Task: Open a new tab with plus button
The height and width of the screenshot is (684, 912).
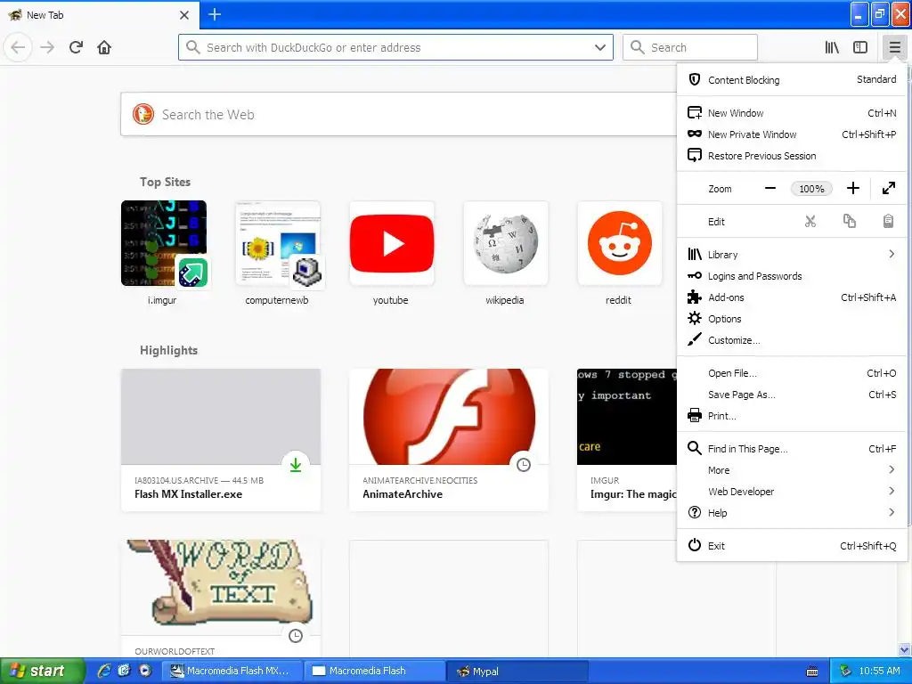Action: (x=215, y=14)
